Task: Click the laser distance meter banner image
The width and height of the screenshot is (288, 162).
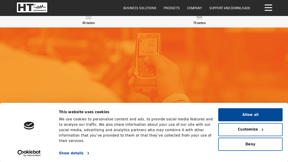Action: (144, 65)
